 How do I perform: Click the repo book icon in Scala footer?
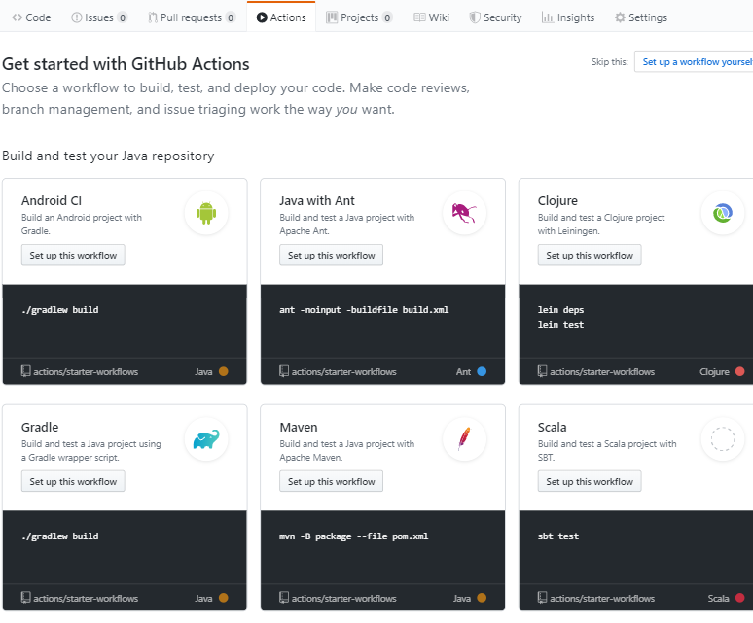tap(542, 598)
